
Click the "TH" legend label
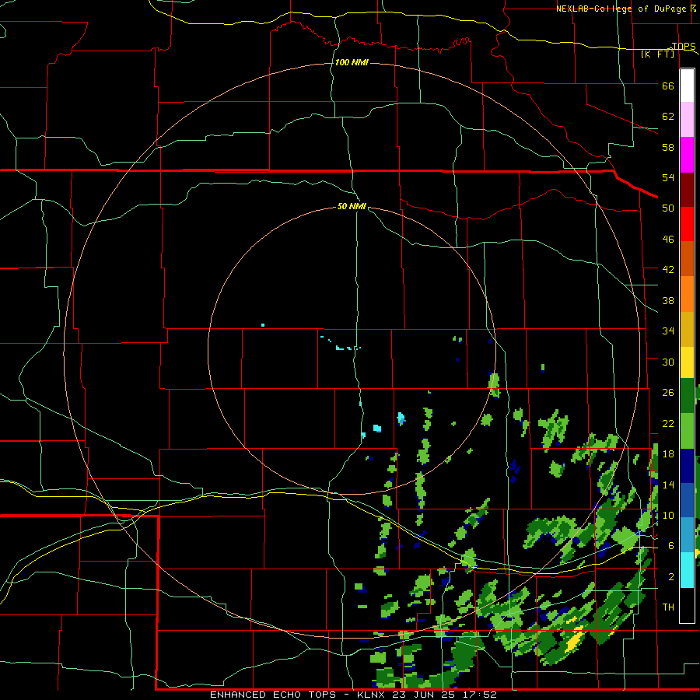668,607
